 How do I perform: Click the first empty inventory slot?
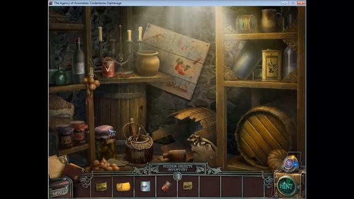click(210, 187)
